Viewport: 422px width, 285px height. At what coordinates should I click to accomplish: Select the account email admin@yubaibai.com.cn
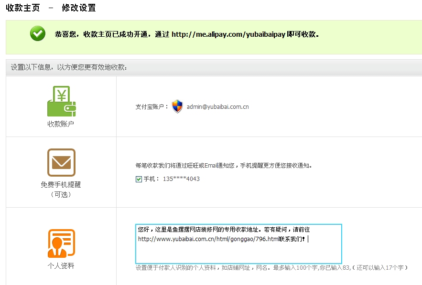218,107
